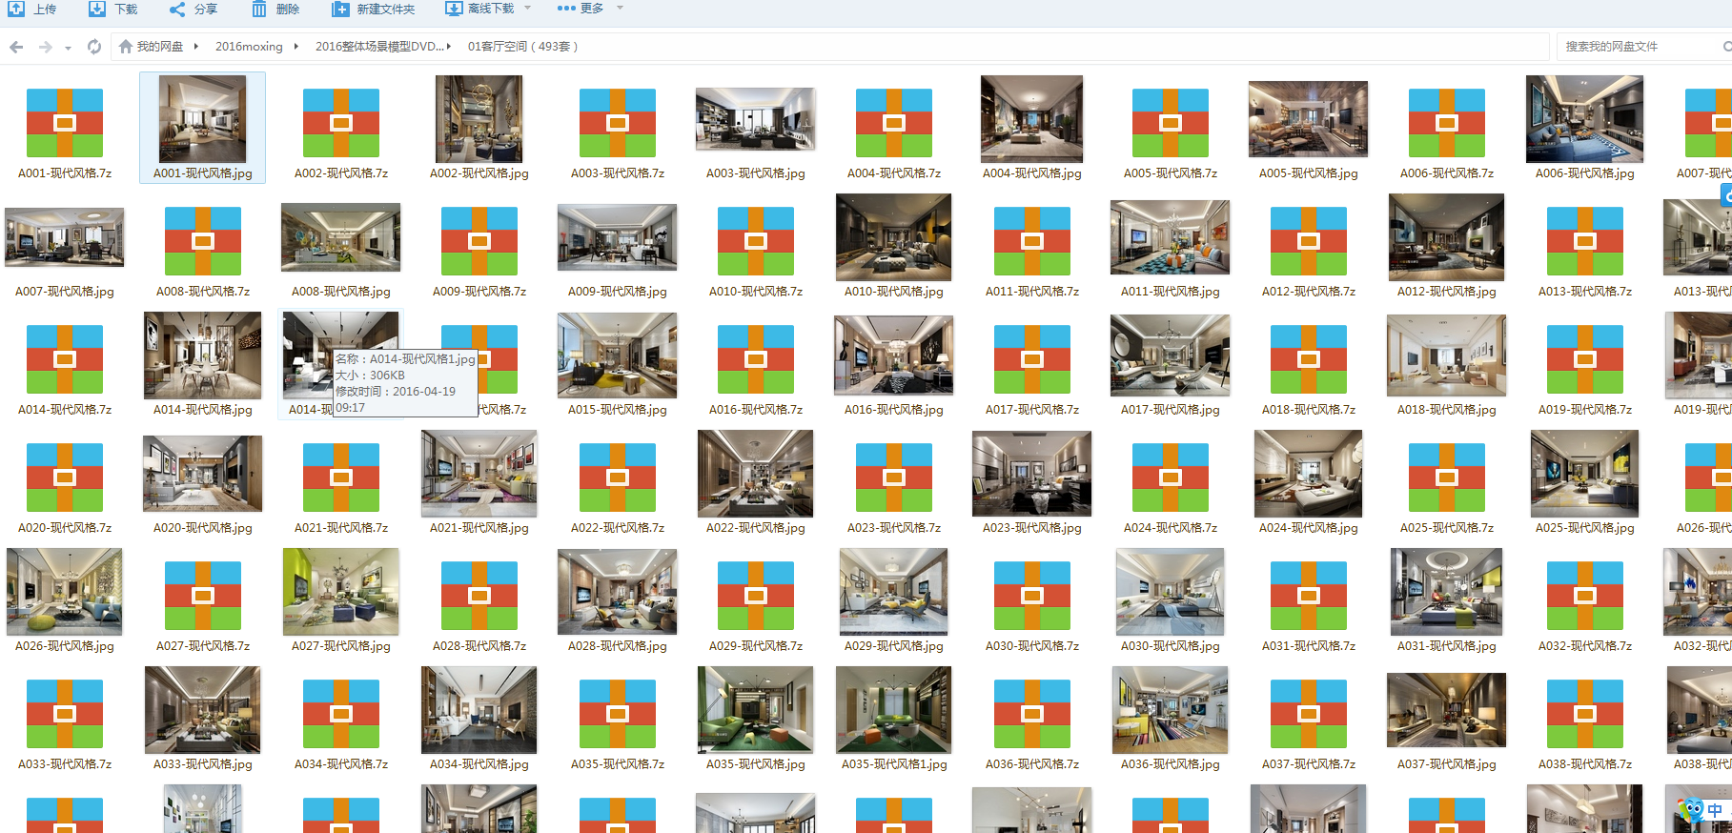Click the 上传 upload button

(32, 9)
